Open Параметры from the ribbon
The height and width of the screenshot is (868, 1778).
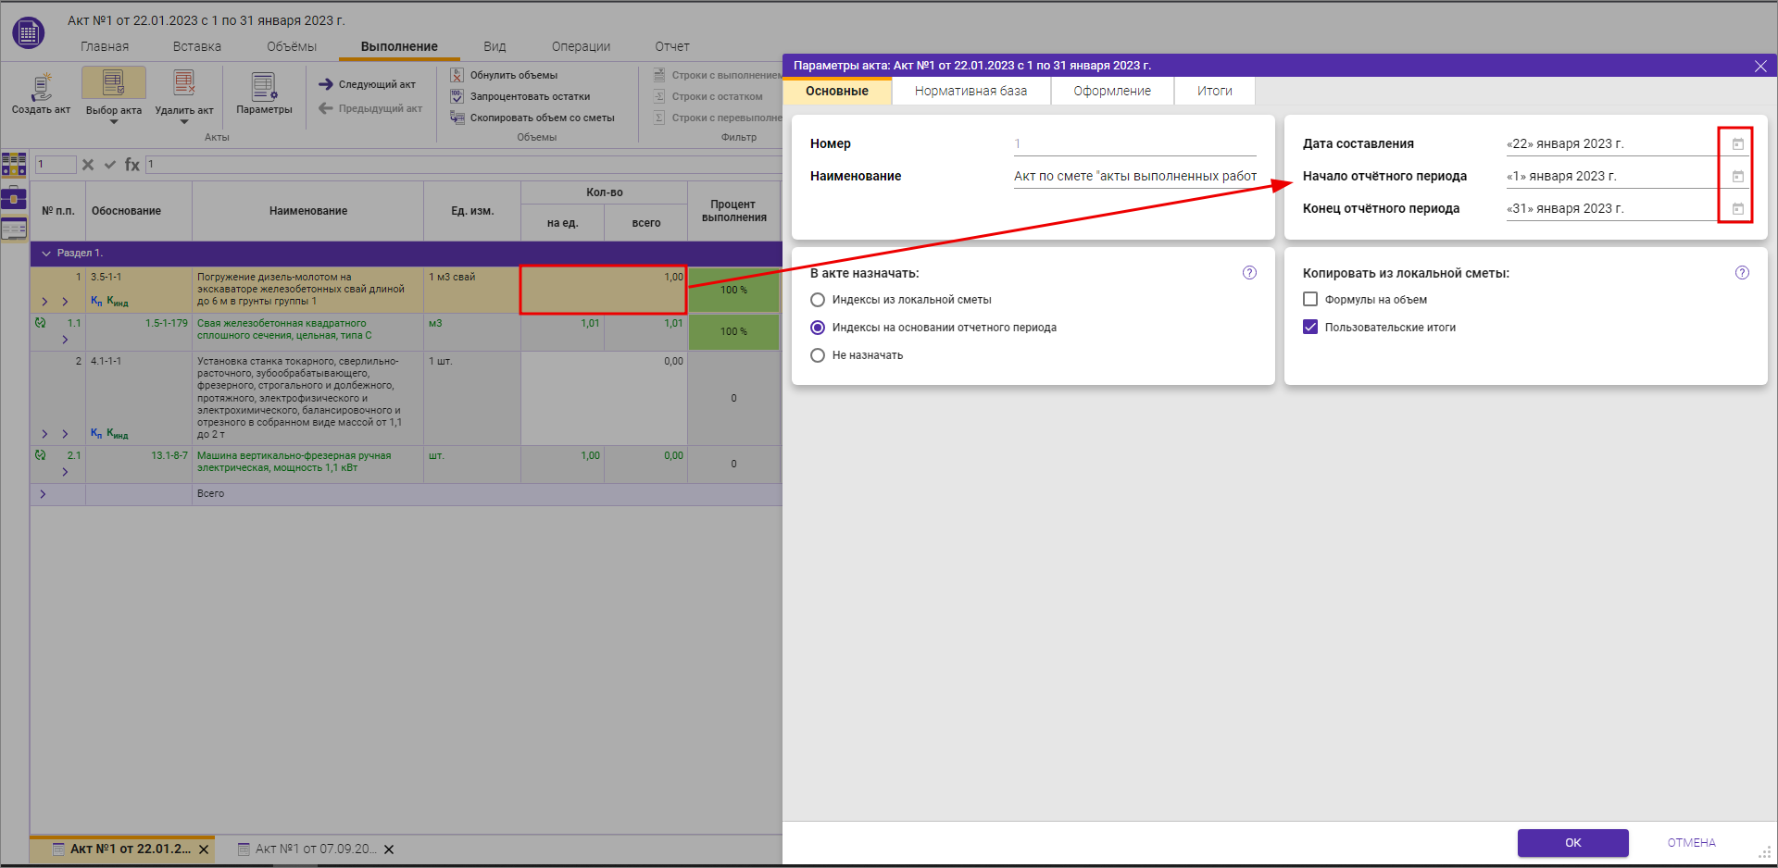tap(264, 88)
